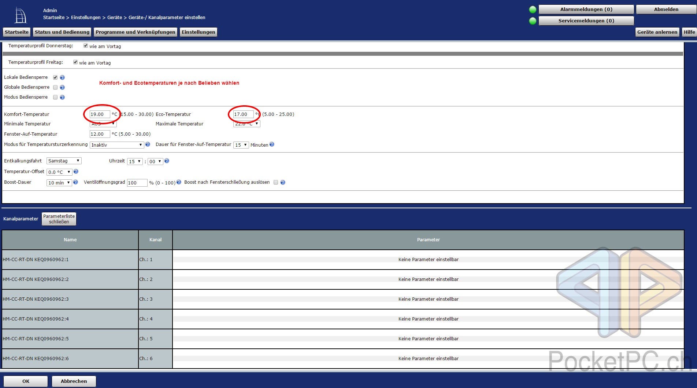Click Einstellungen breadcrumb link

(86, 18)
